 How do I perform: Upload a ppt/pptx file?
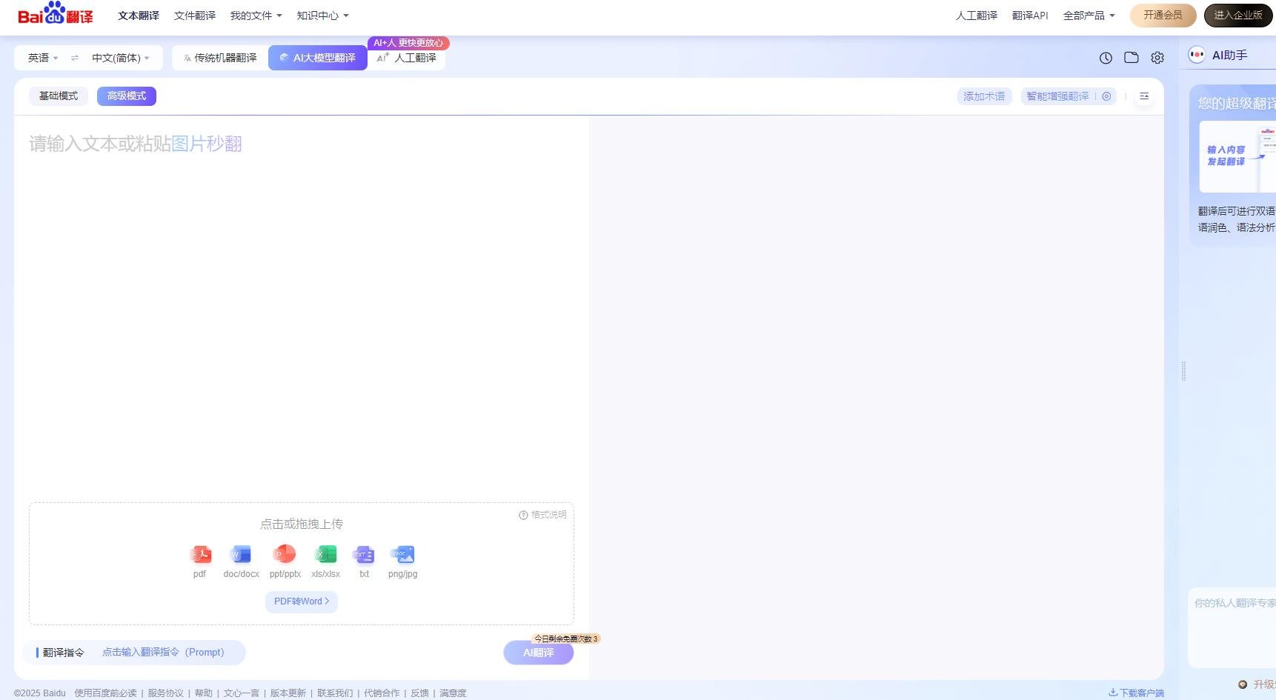[x=285, y=561]
